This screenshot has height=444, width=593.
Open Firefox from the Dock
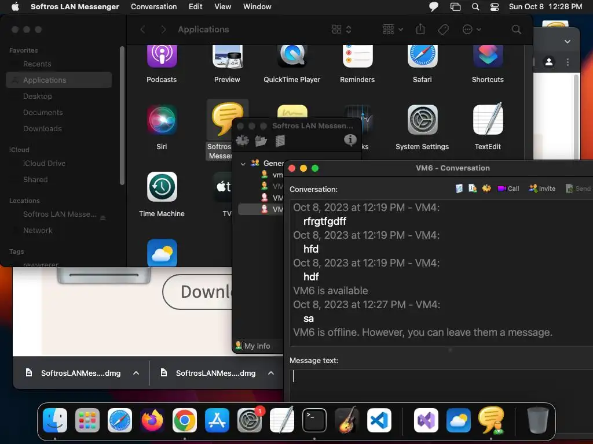pos(152,420)
